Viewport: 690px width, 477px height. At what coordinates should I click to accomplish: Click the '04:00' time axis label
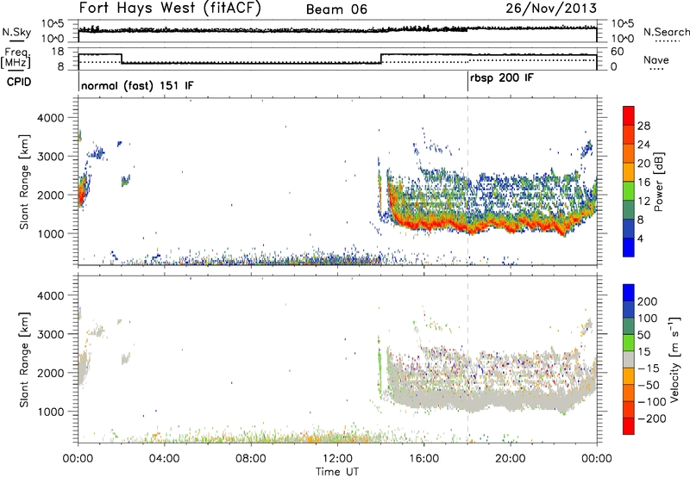pos(164,459)
